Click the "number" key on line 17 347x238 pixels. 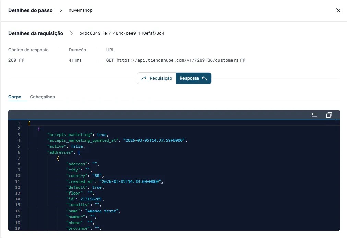tap(75, 217)
